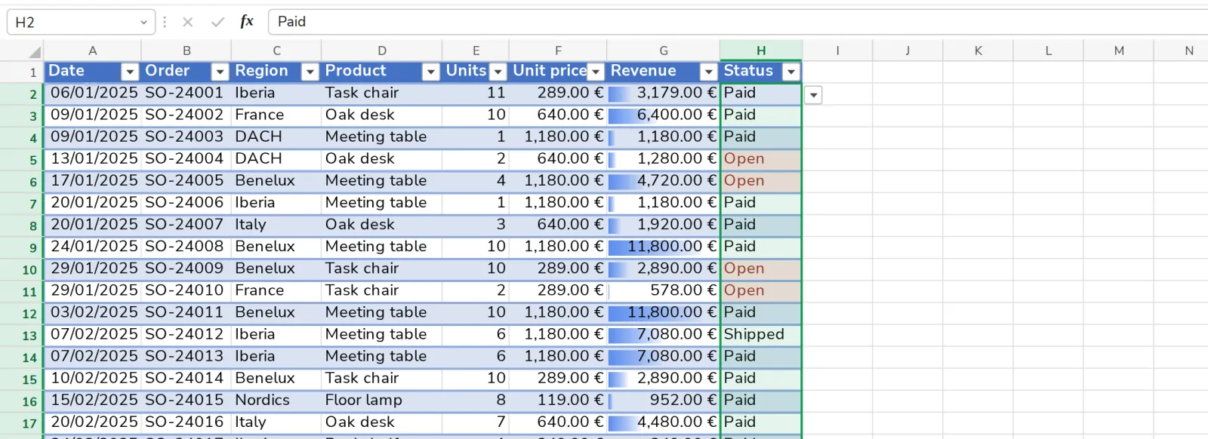The image size is (1208, 439).
Task: Select row 5 header
Action: (x=22, y=160)
